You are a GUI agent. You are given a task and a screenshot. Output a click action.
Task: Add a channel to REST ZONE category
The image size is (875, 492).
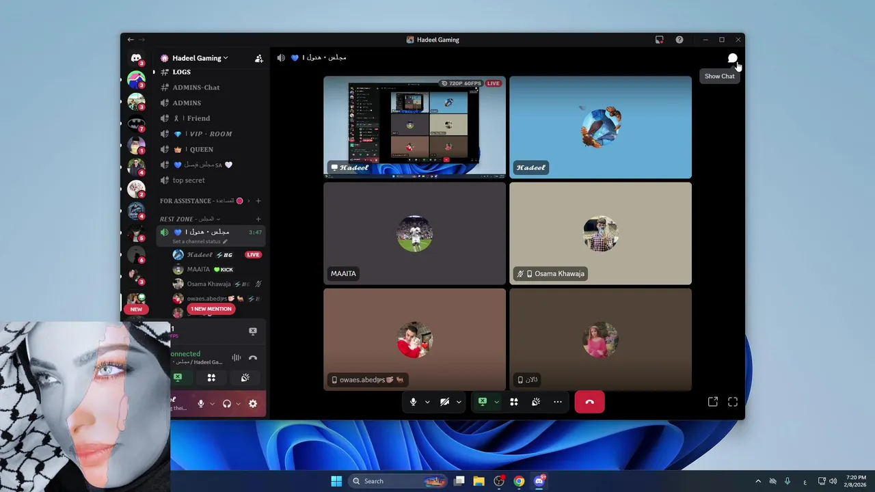[258, 219]
